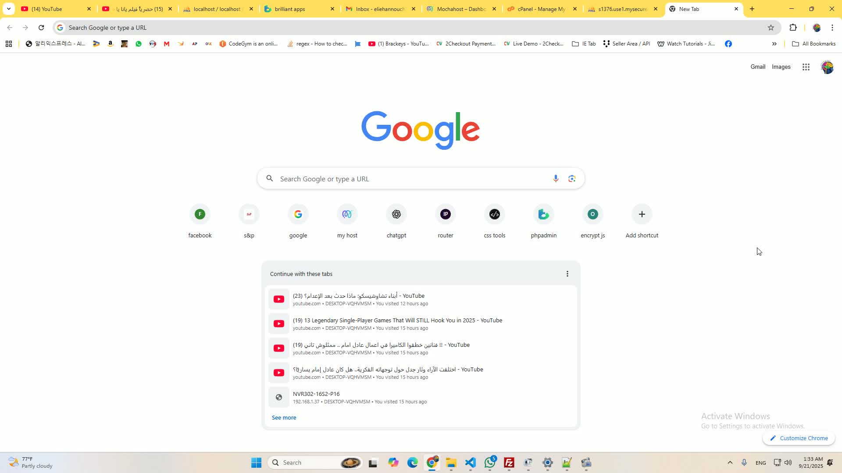Open the css tools shortcut
The height and width of the screenshot is (473, 842).
(495, 222)
